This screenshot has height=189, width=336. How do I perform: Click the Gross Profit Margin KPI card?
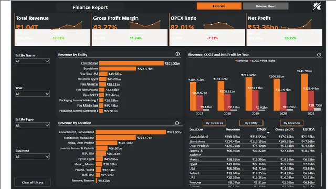coord(130,29)
